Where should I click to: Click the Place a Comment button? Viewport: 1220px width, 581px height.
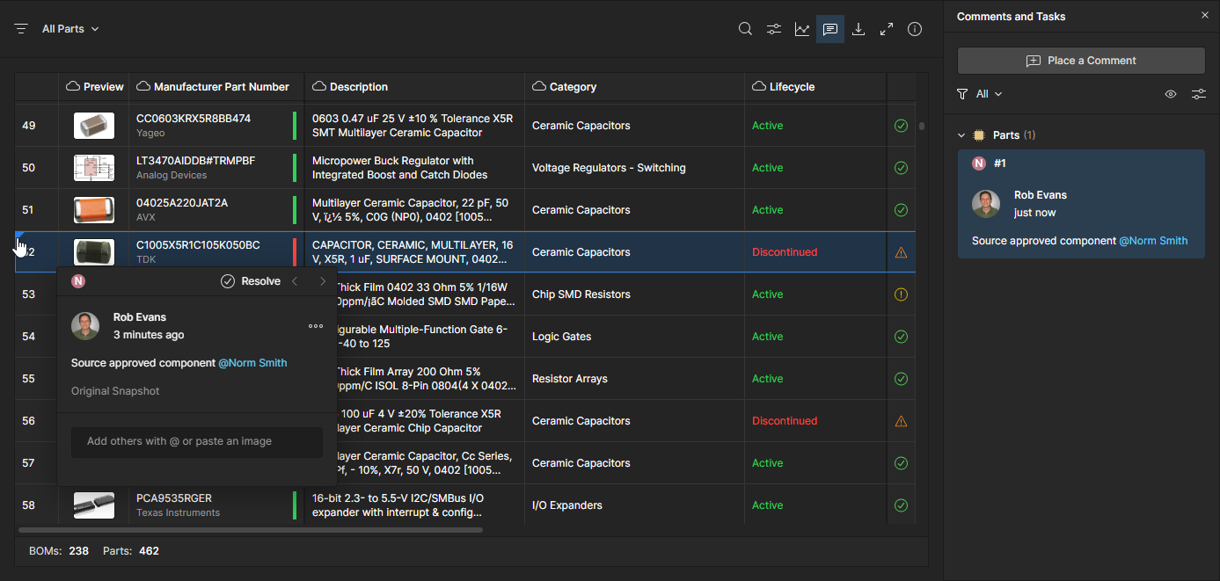click(1081, 61)
